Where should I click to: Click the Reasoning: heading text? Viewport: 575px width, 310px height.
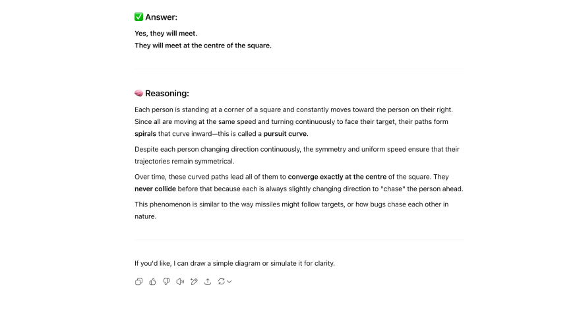167,93
